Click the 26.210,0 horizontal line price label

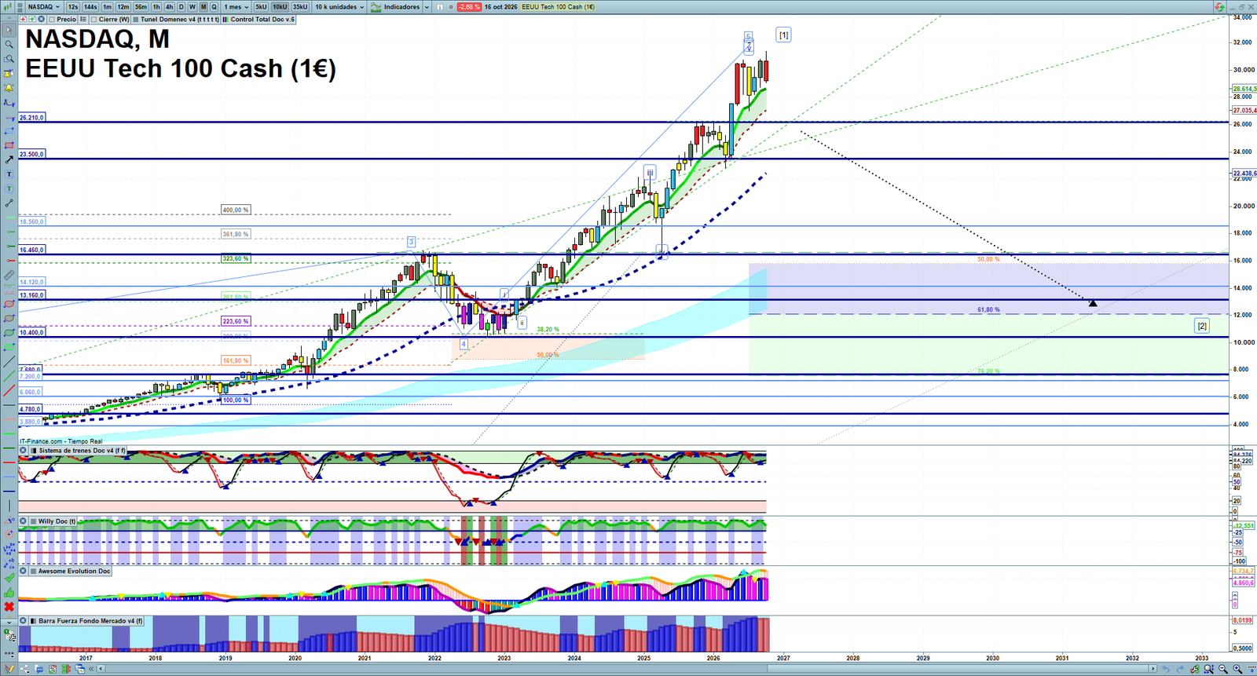tap(32, 117)
